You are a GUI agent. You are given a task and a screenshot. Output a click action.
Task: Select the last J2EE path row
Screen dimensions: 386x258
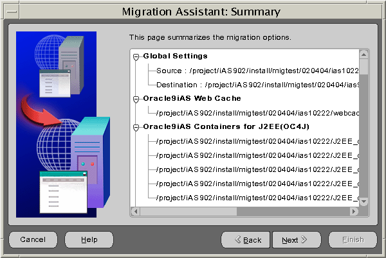click(257, 198)
